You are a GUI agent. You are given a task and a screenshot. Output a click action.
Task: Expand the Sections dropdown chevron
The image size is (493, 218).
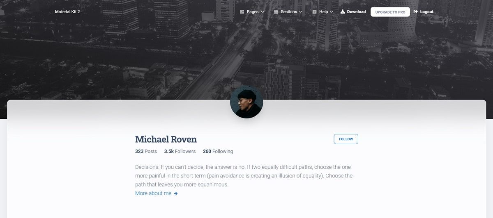click(x=301, y=12)
